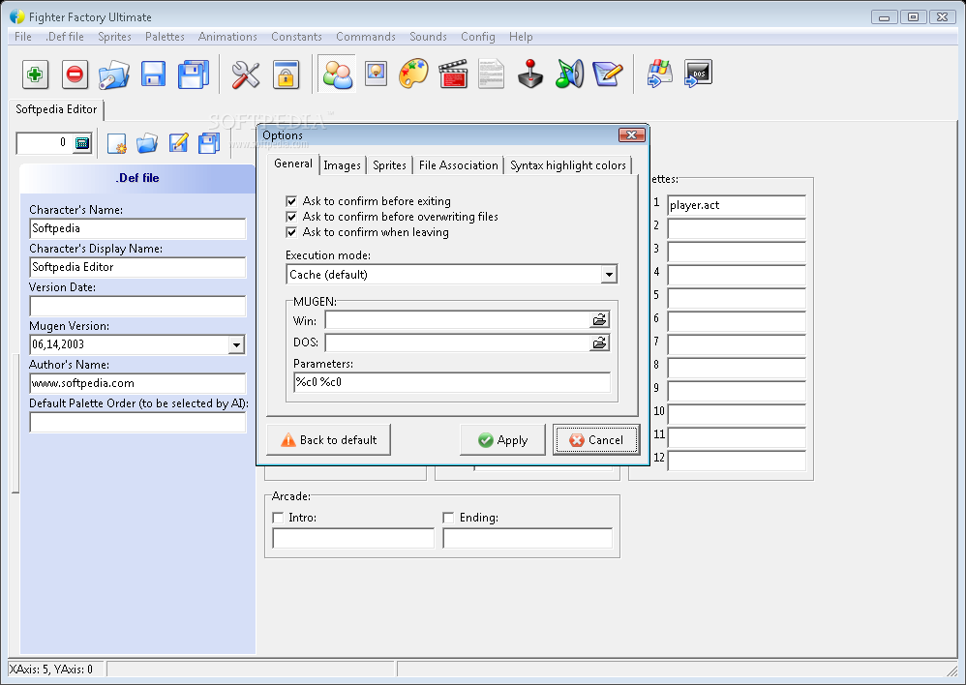
Task: Click the red minus close character icon
Action: [x=75, y=74]
